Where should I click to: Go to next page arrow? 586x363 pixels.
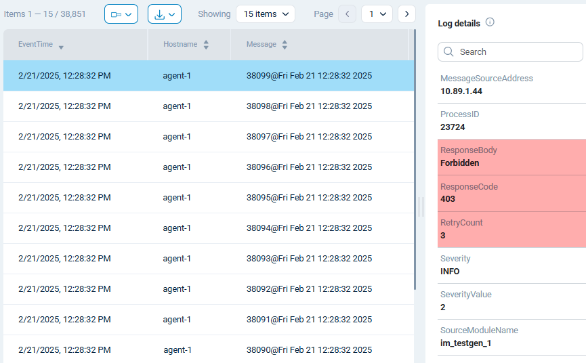point(406,14)
